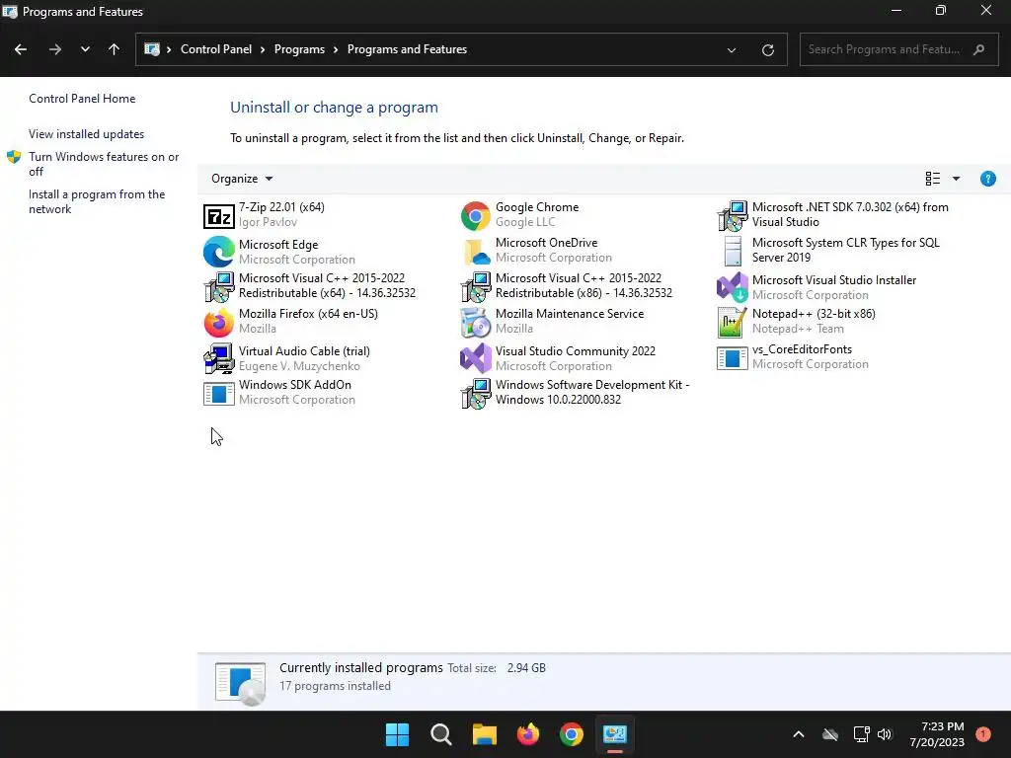Show hidden icons in system tray
Screen dimensions: 1011x758
tap(798, 734)
